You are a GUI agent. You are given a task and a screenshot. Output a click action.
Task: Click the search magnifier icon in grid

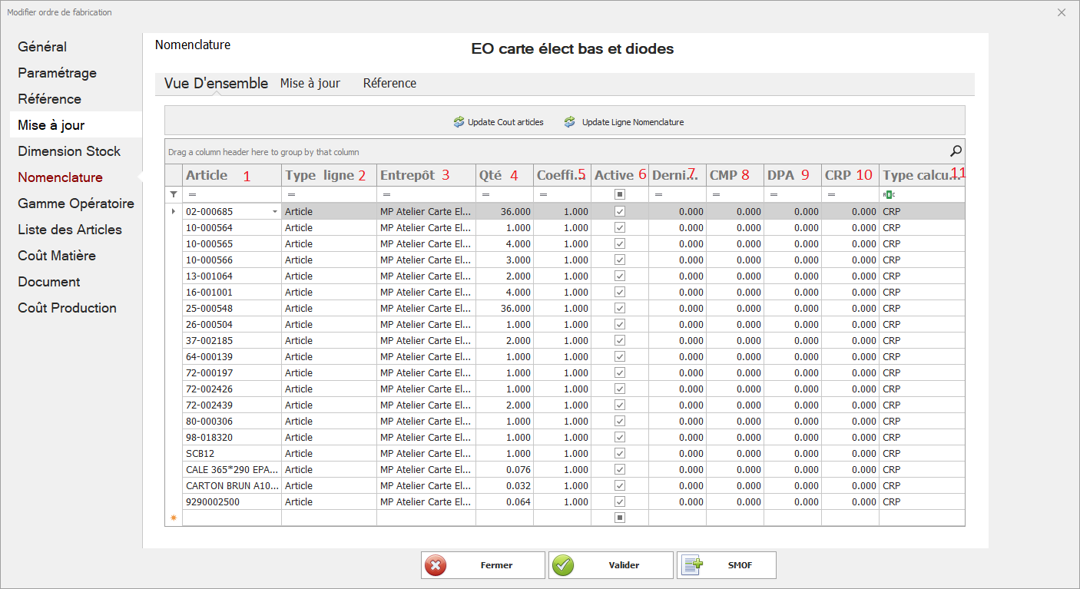(x=956, y=151)
